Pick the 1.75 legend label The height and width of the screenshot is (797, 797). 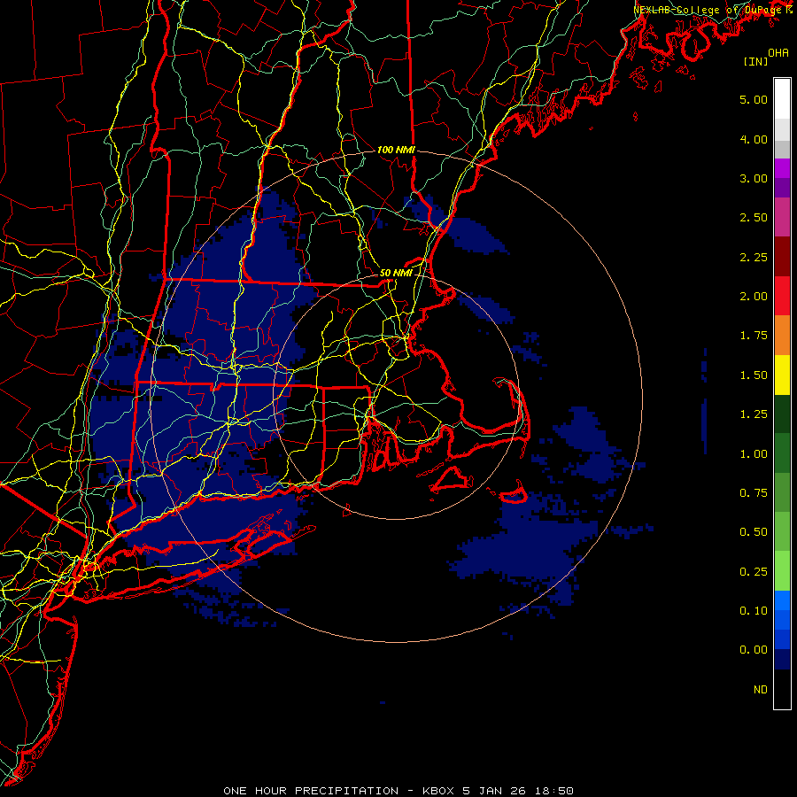[754, 336]
